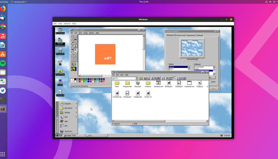Click the untitled - Paint taskbar button
278x159 pixels.
click(x=74, y=135)
